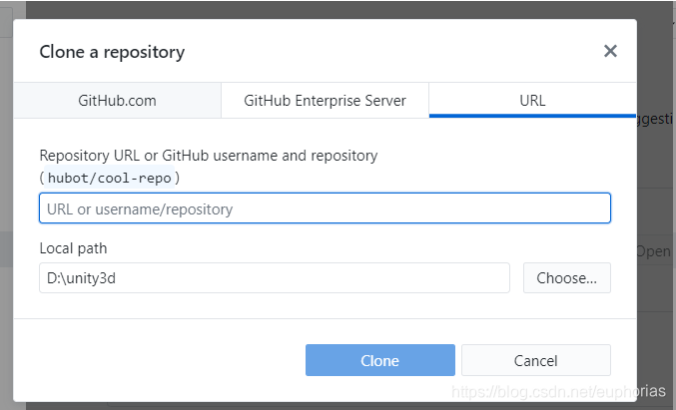Open the GitHub Enterprise Server tab
The width and height of the screenshot is (676, 410).
pyautogui.click(x=326, y=101)
